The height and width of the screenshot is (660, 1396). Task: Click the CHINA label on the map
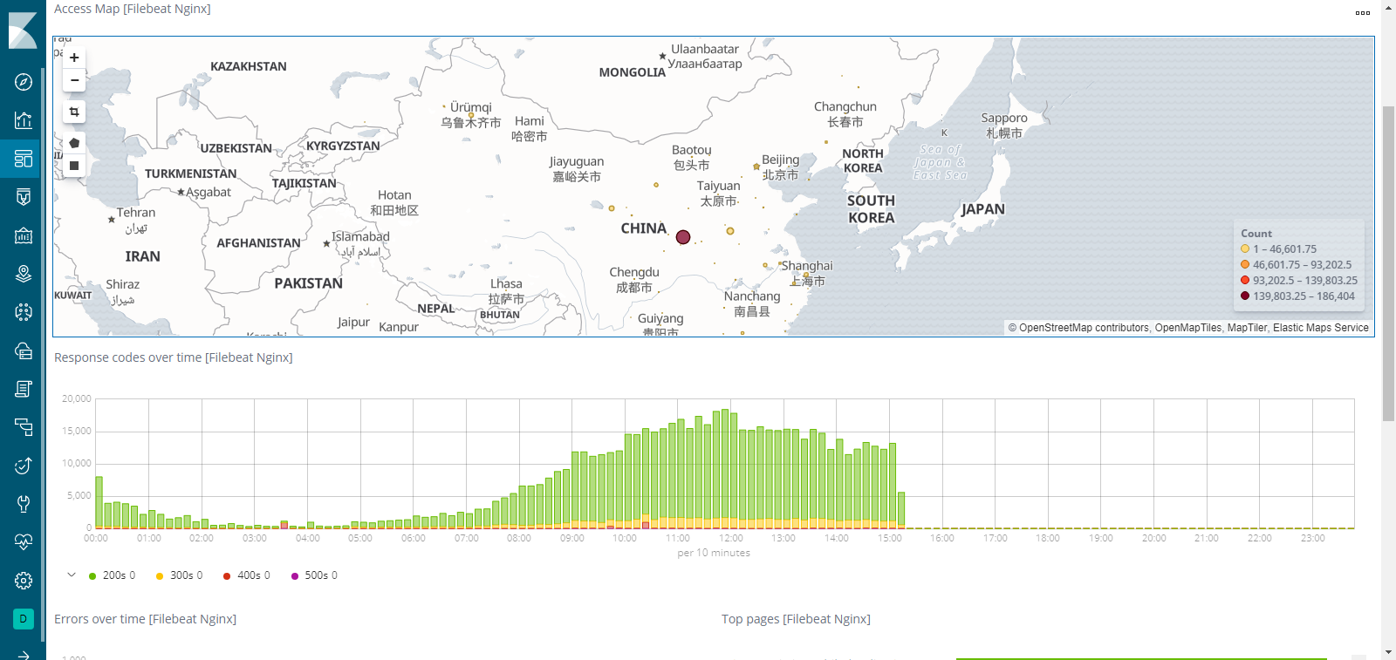pyautogui.click(x=644, y=228)
